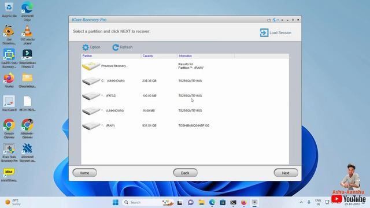Click the Load Session arrow icon
The width and height of the screenshot is (370, 208).
(264, 32)
